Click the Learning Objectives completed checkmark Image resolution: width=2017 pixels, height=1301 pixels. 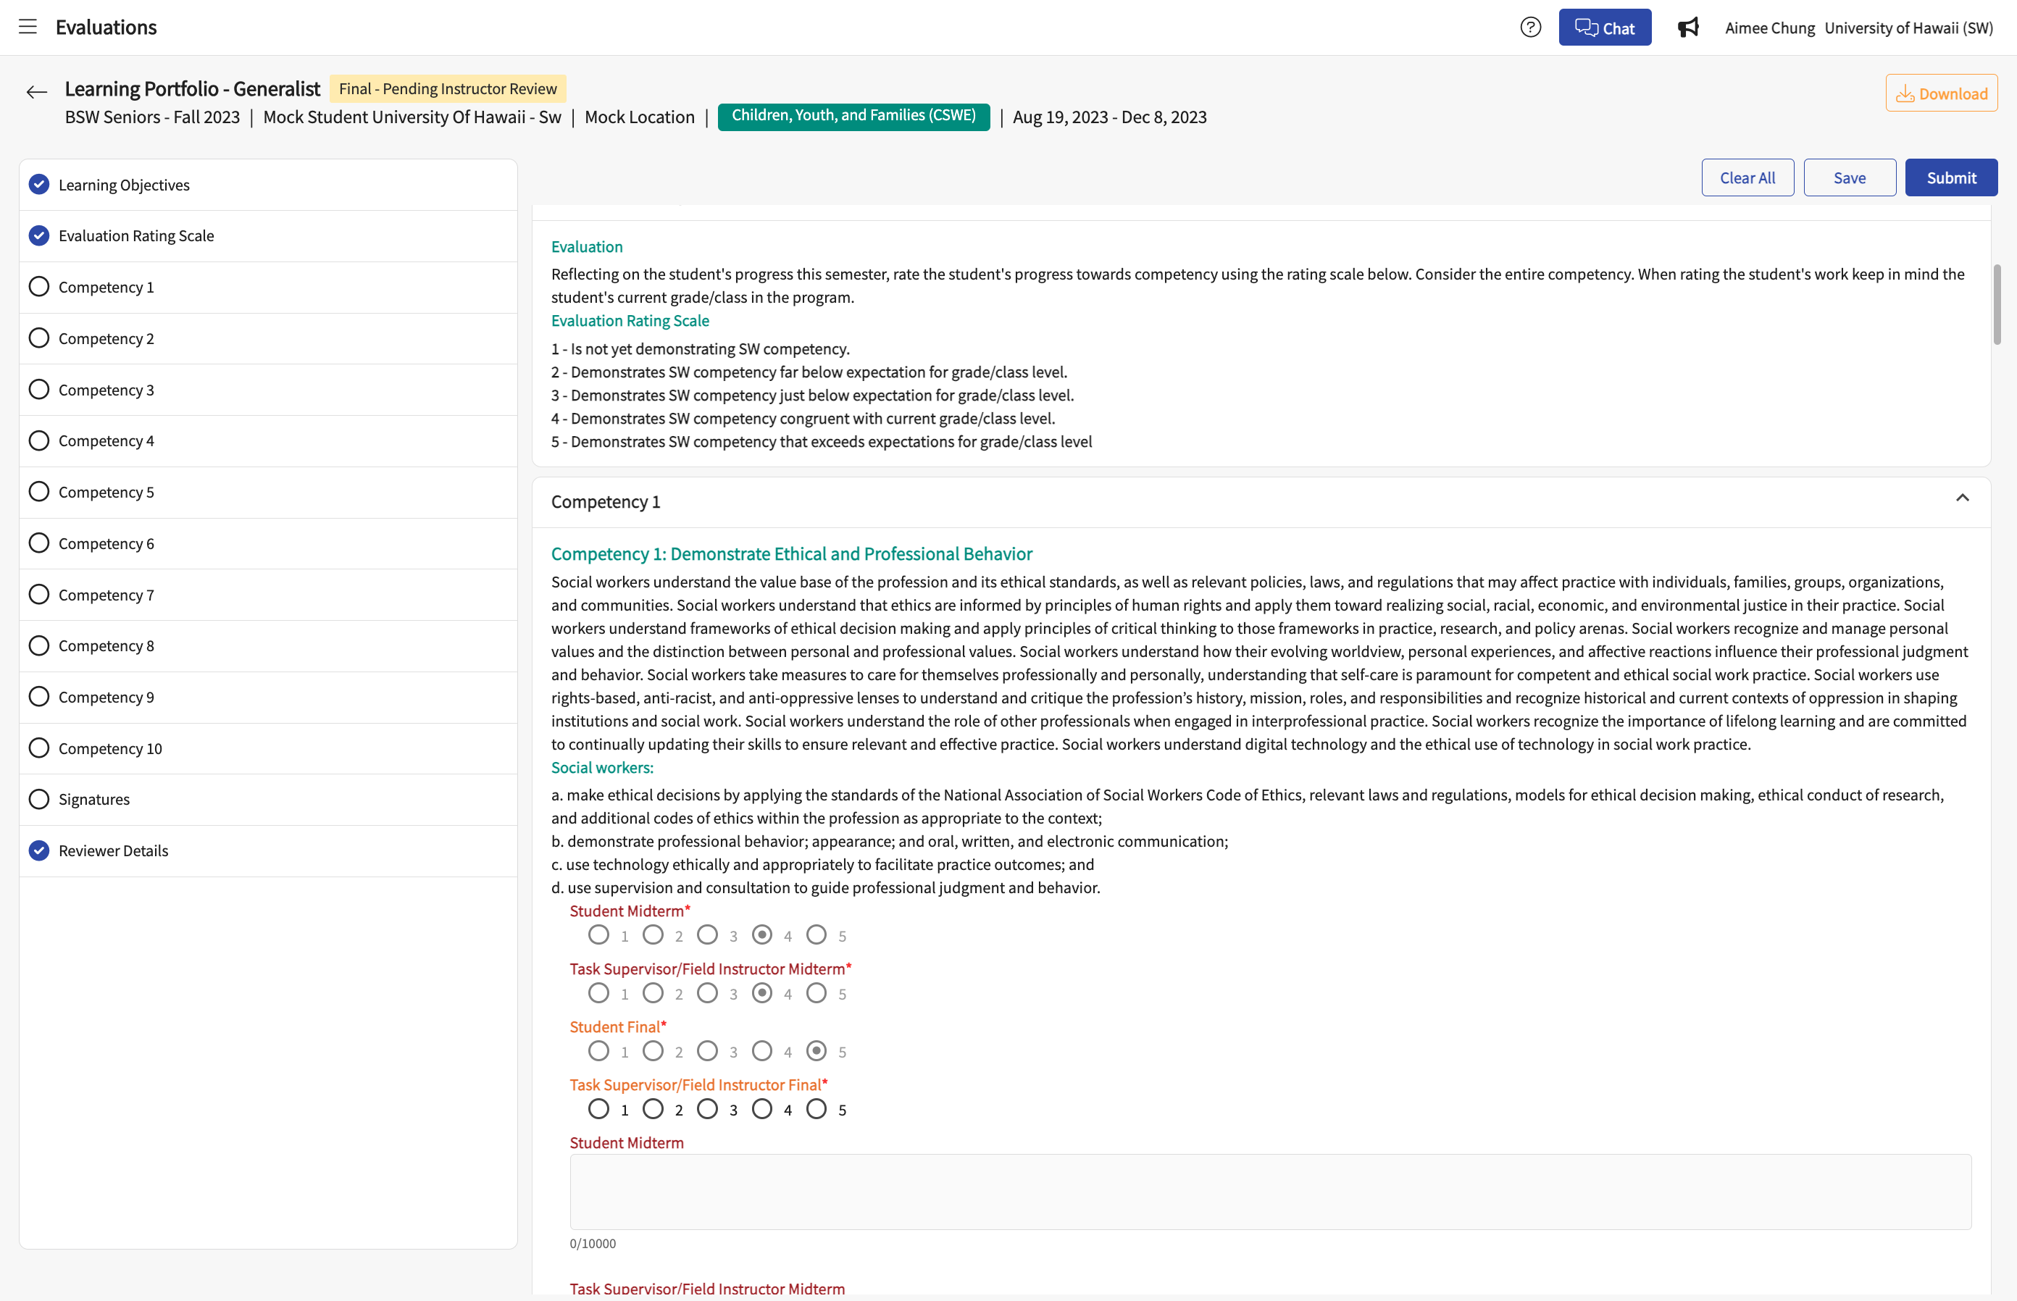coord(39,184)
